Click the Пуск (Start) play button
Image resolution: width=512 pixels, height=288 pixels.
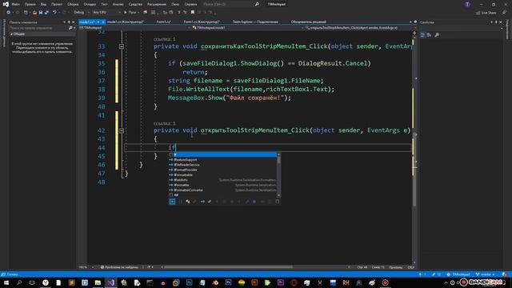130,13
